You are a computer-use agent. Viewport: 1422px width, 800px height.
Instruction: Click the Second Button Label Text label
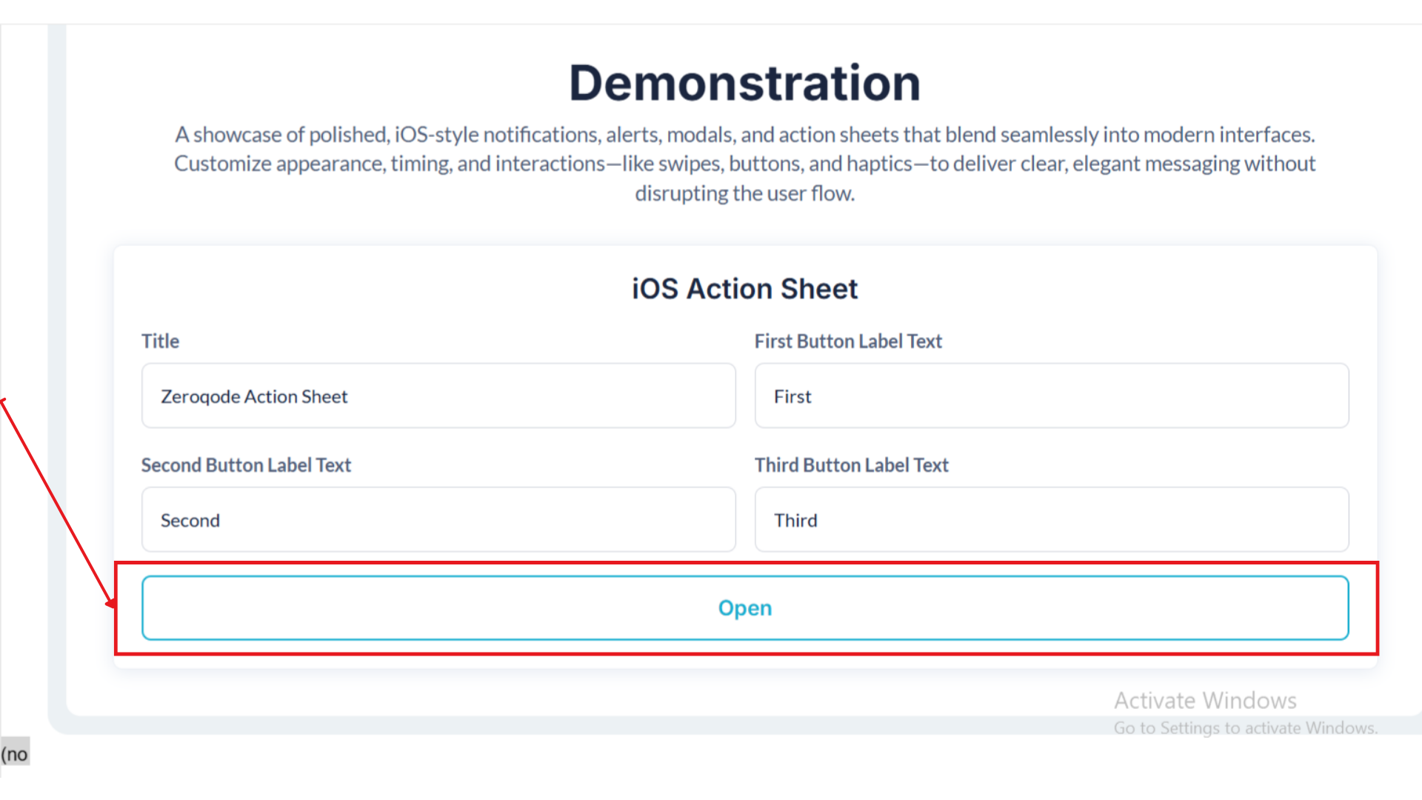pos(246,465)
